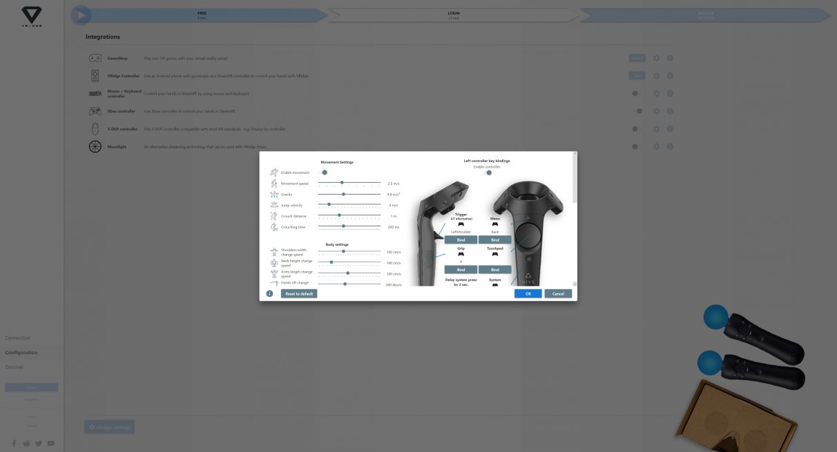Click the Gravity icon

[x=274, y=194]
